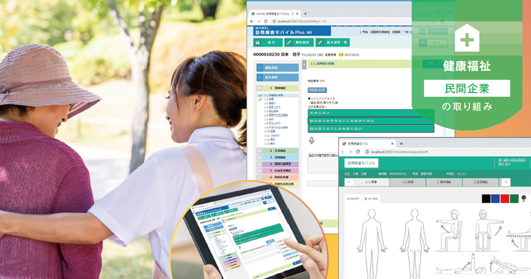Pick the green pen color swatch
The height and width of the screenshot is (279, 531).
pyautogui.click(x=514, y=199)
